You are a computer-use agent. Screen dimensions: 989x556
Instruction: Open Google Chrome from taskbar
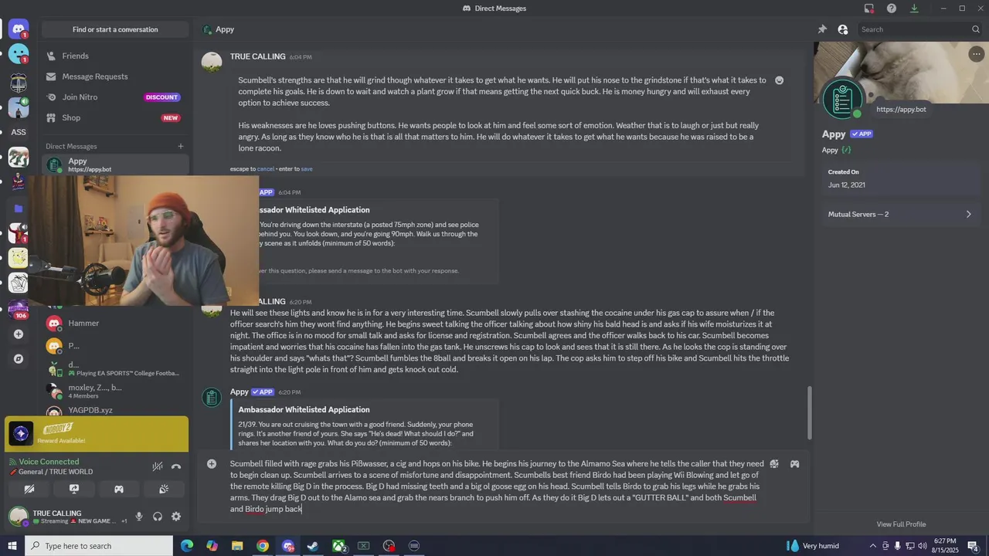pyautogui.click(x=263, y=546)
